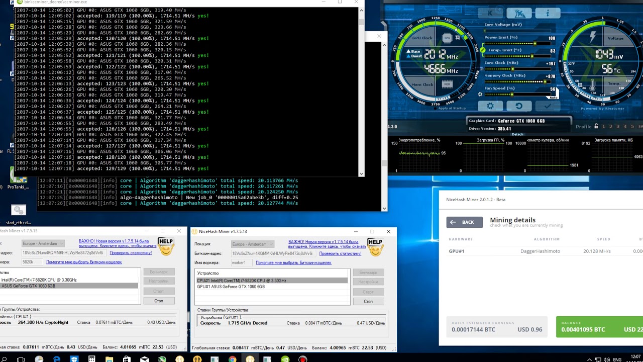The image size is (643, 362).
Task: Open Afterburner information i button
Action: (x=548, y=13)
